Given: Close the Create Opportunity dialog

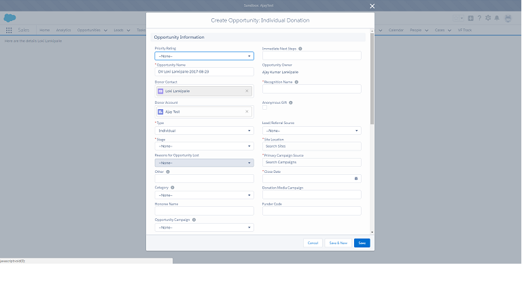Looking at the screenshot, I should pos(372,6).
